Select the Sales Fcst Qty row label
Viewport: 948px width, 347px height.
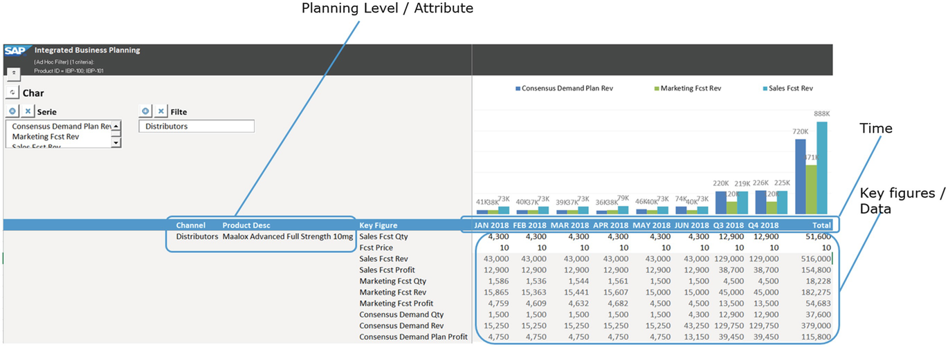(385, 236)
